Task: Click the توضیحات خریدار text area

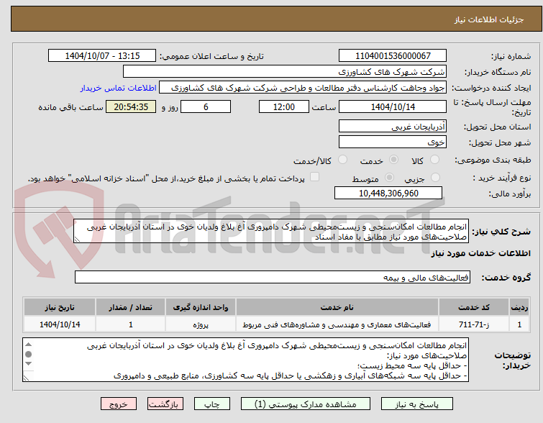Action: click(245, 360)
